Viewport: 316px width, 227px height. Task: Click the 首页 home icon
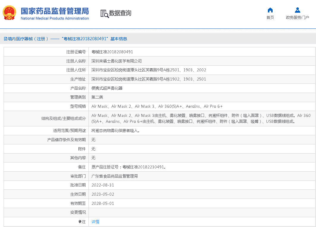270,10
